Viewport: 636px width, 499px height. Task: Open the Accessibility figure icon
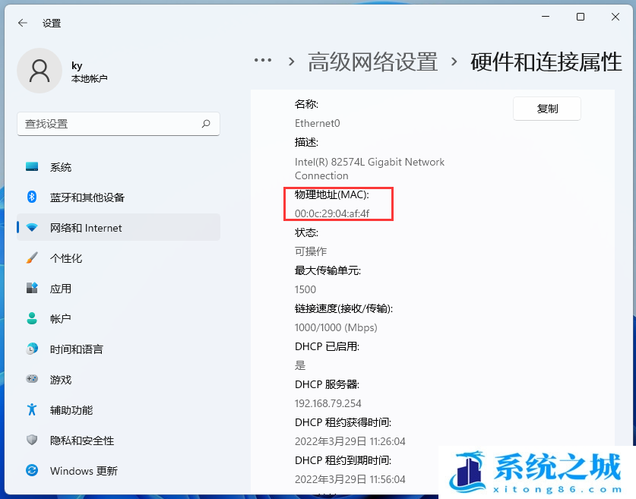pos(32,410)
